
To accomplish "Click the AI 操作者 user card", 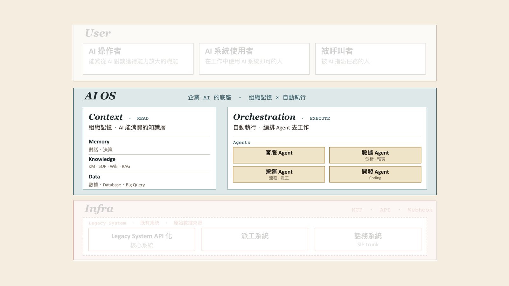I will pos(138,59).
